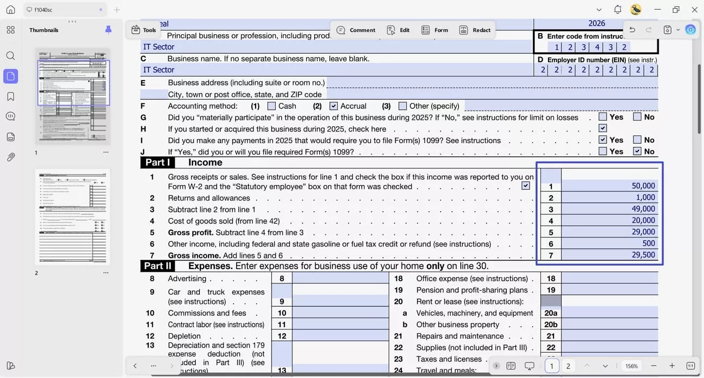The image size is (704, 378).
Task: Click the next-page down chevron
Action: pos(605,366)
